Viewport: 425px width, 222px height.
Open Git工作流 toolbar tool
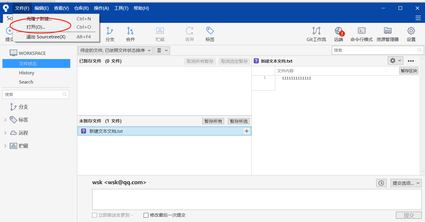(x=316, y=34)
